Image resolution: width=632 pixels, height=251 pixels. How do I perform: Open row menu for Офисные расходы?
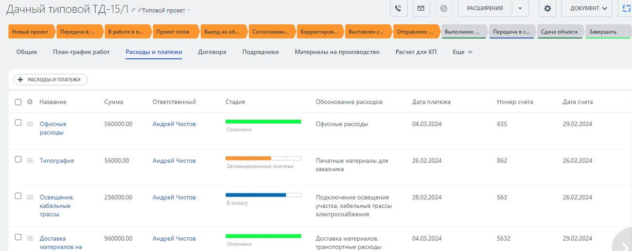[30, 124]
